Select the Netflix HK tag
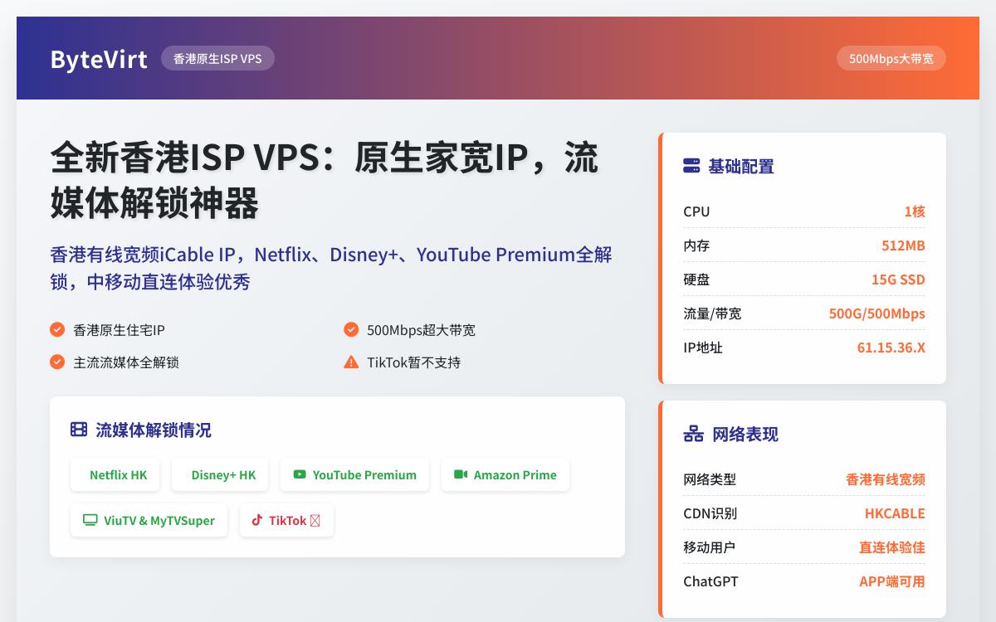 coord(115,474)
